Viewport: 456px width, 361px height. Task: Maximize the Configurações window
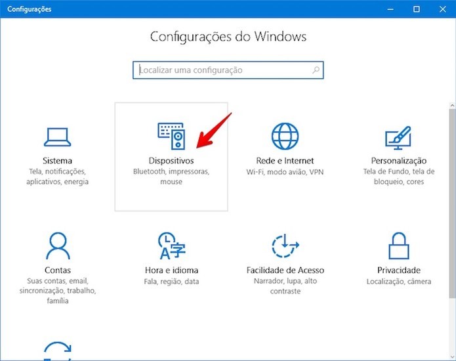pyautogui.click(x=417, y=9)
